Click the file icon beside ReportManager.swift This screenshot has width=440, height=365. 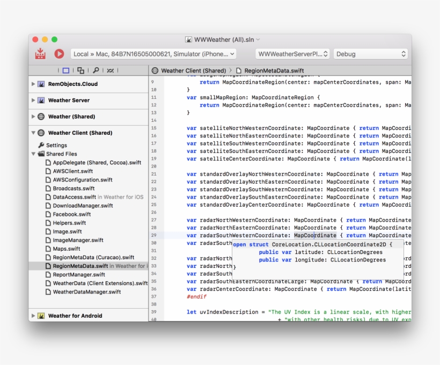48,275
